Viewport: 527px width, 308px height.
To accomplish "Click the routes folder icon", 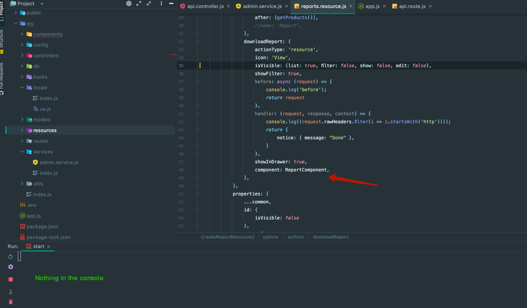I will click(29, 141).
